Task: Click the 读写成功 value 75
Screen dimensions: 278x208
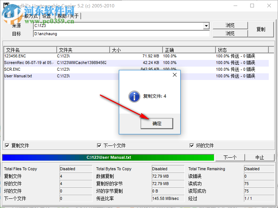Action: pyautogui.click(x=259, y=191)
